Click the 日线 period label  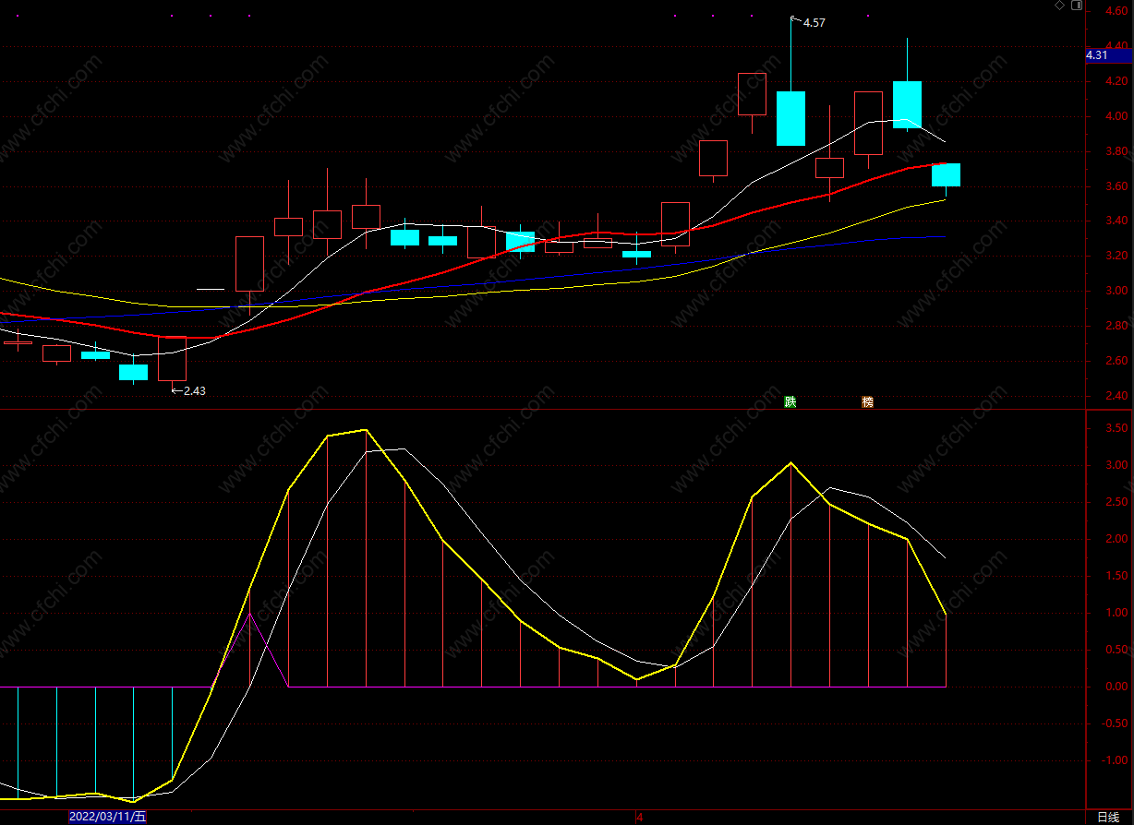pos(1107,818)
